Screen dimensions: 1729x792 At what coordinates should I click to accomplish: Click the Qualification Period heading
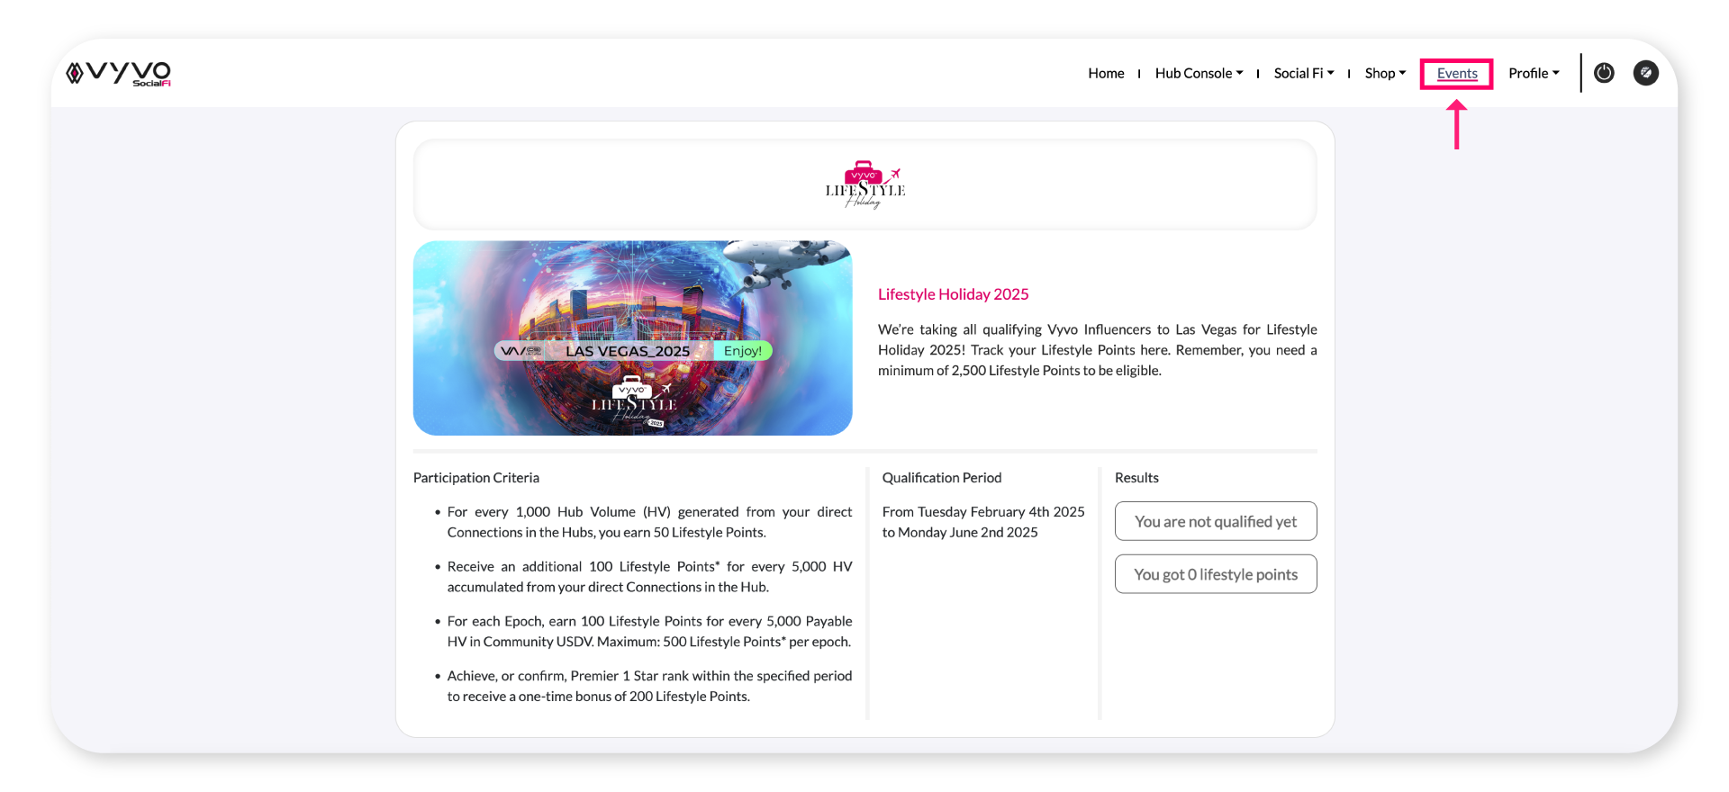click(x=941, y=478)
